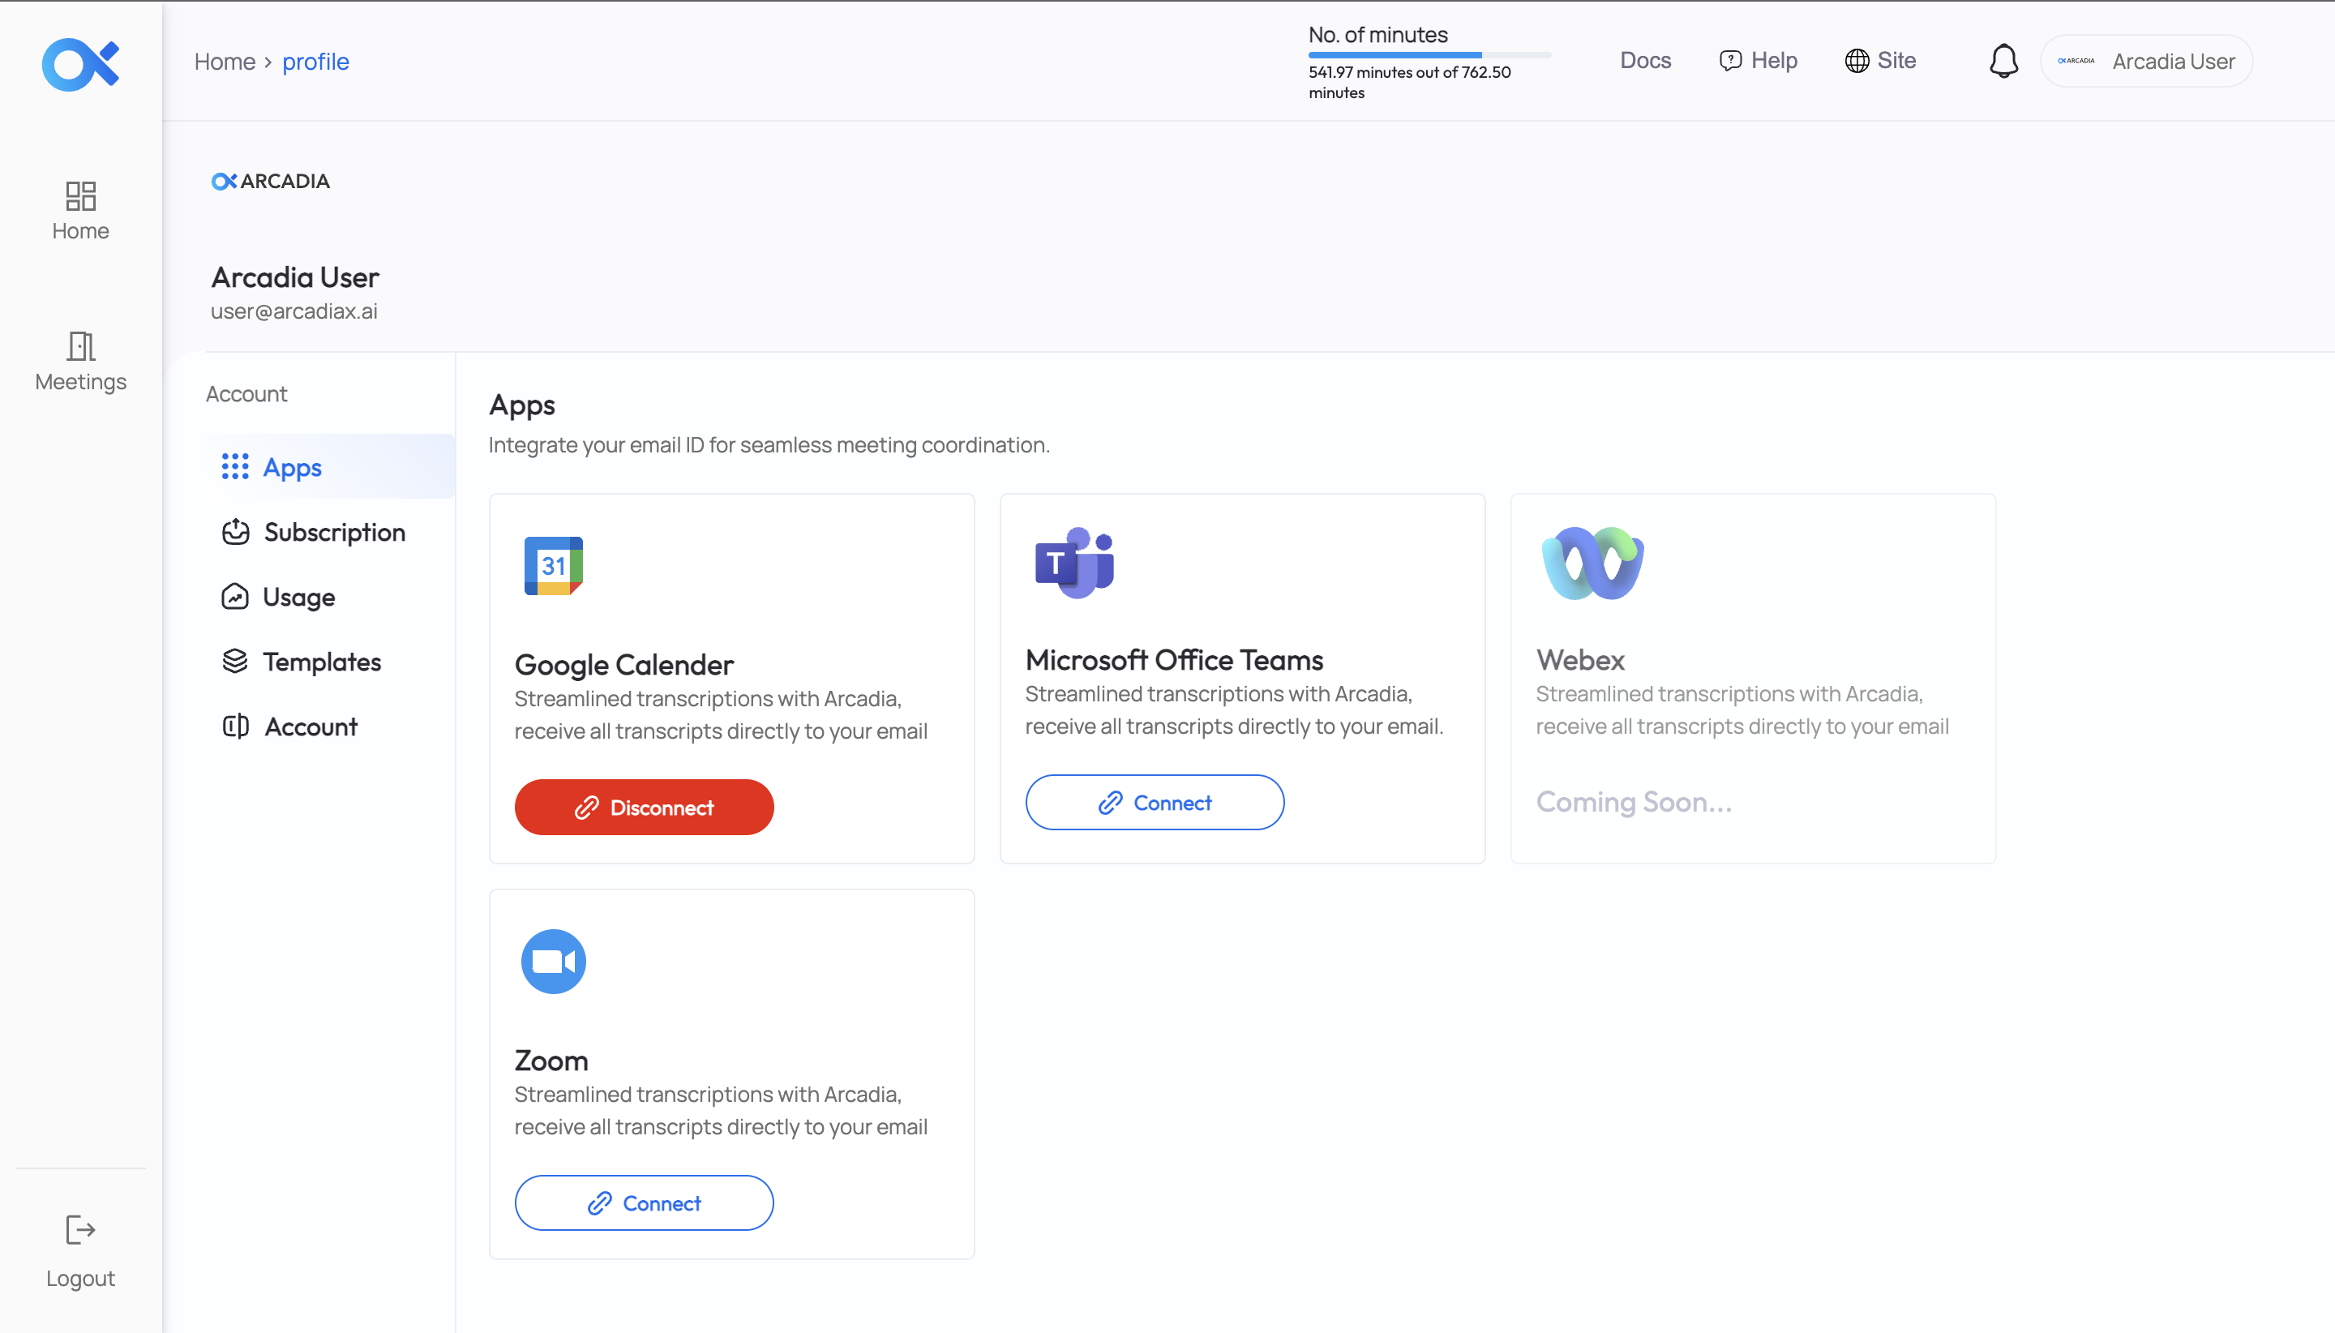2335x1333 pixels.
Task: Open the Docs link
Action: coord(1646,61)
